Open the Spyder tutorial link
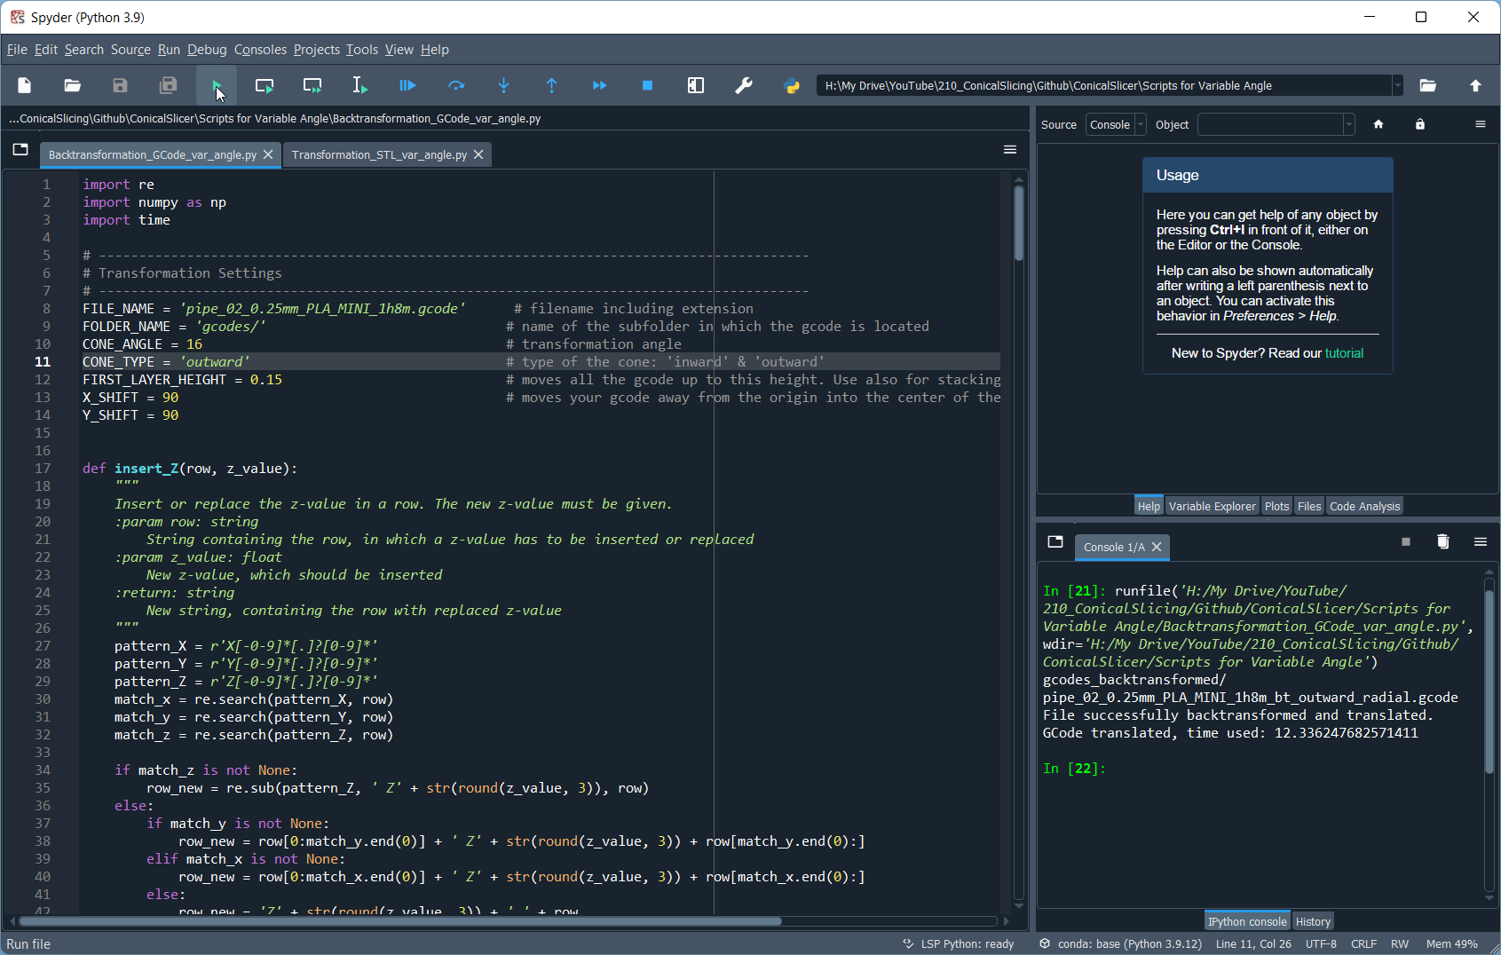The width and height of the screenshot is (1501, 955). point(1344,353)
